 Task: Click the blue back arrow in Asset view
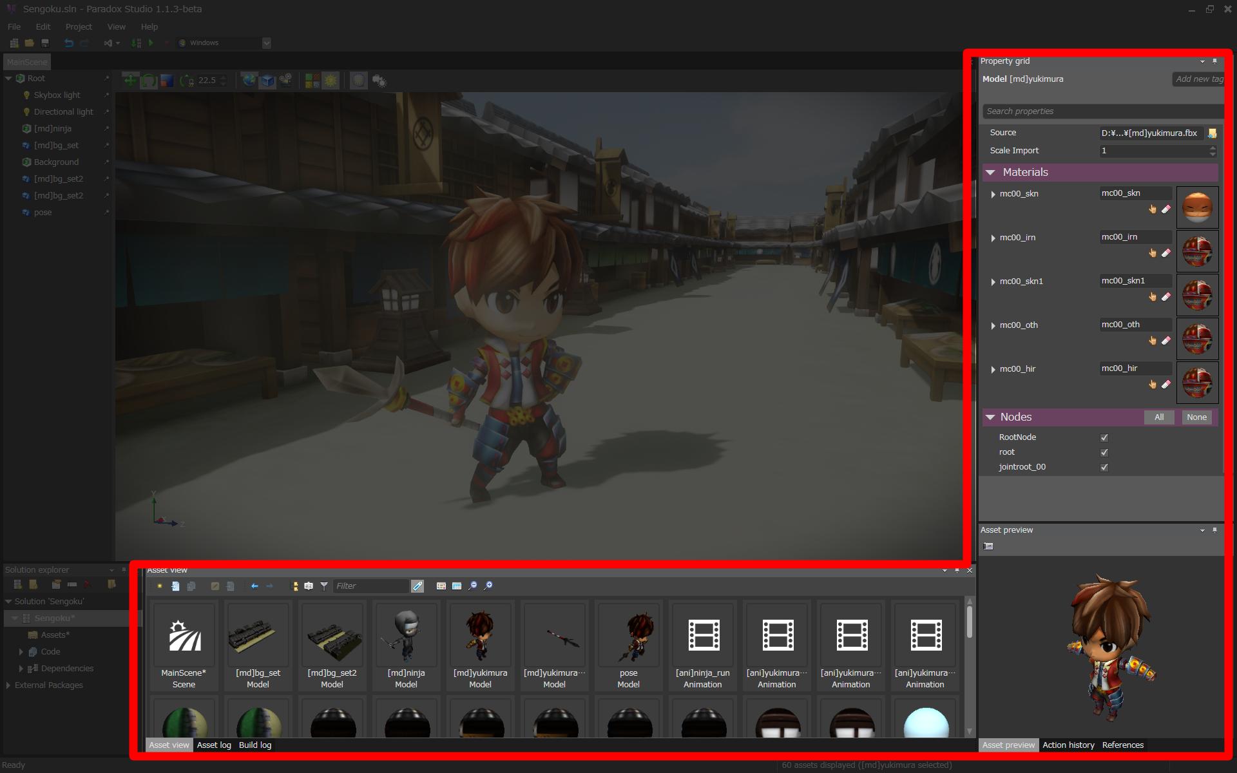(x=254, y=586)
